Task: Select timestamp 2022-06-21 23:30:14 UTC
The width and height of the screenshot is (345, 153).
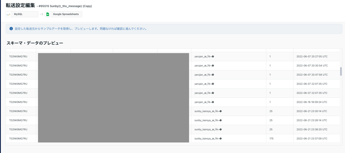Action: [312, 111]
